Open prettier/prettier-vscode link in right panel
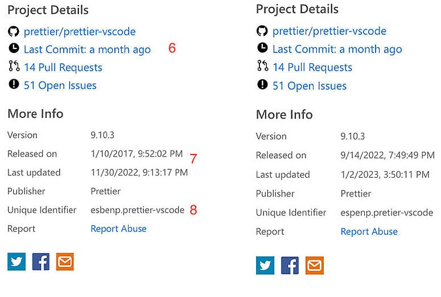Viewport: 441px width, 297px height. (329, 31)
